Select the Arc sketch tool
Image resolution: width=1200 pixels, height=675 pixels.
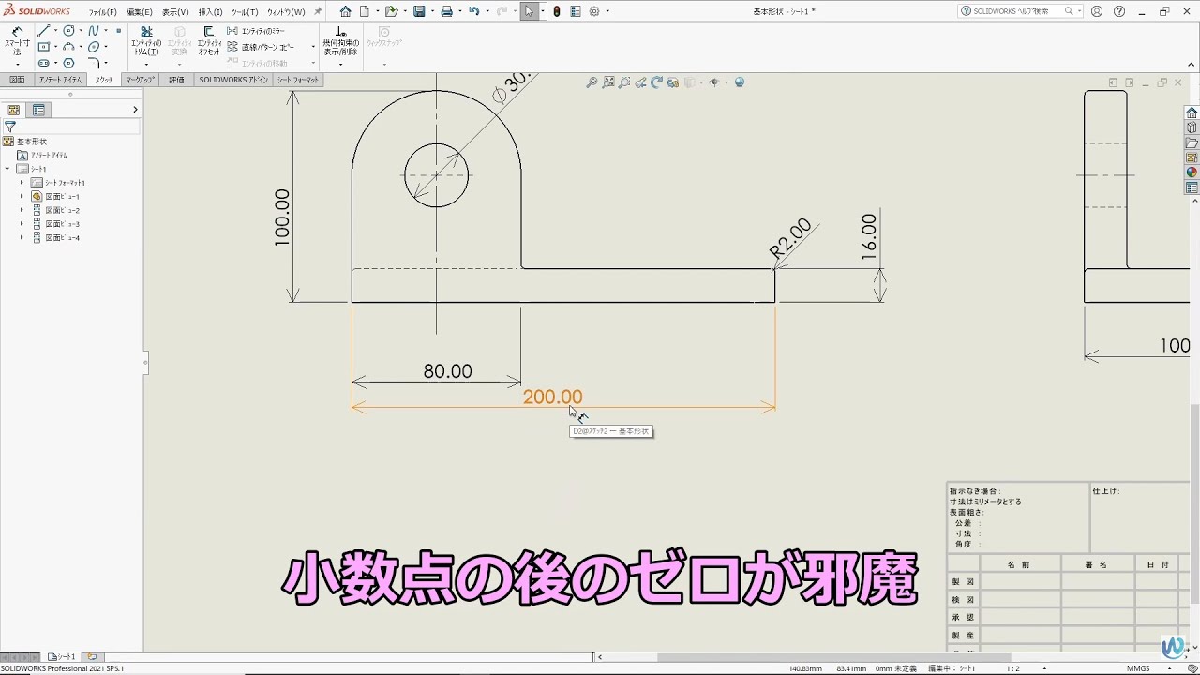pos(68,47)
